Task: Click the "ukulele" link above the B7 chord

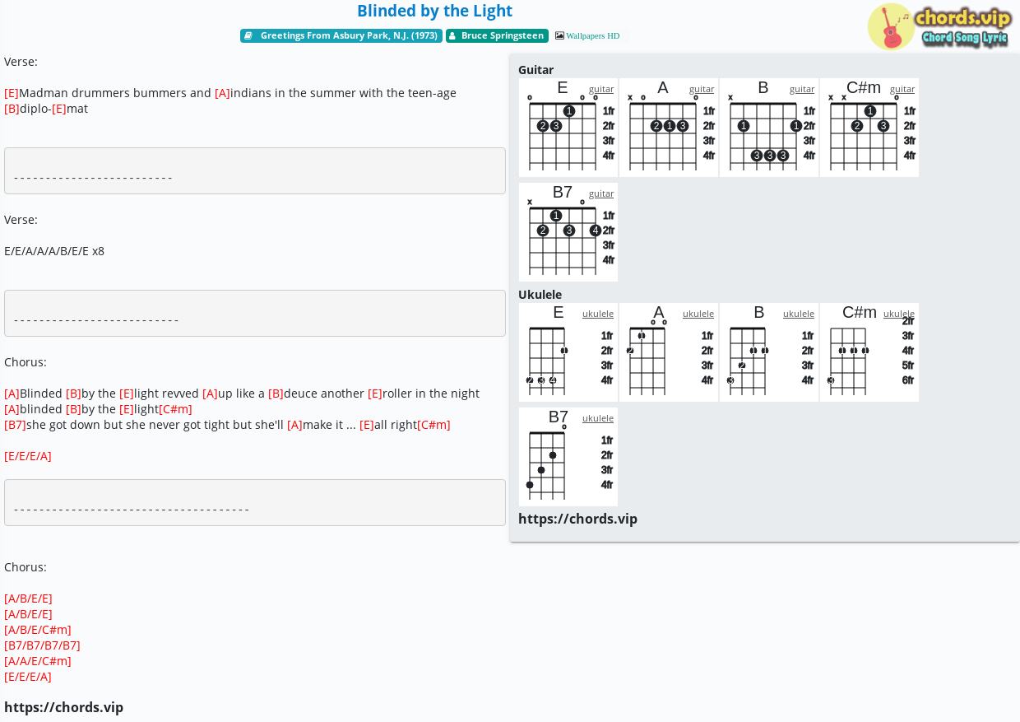Action: pos(598,418)
